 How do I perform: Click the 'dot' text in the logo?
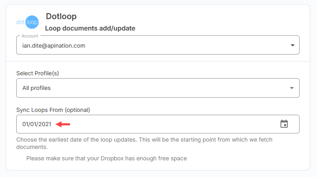pos(20,22)
